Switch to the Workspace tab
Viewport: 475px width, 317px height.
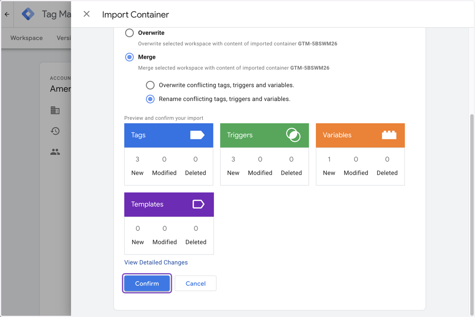tap(27, 38)
